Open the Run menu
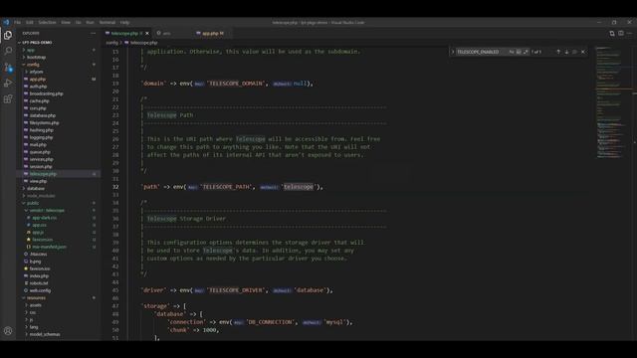 point(90,22)
